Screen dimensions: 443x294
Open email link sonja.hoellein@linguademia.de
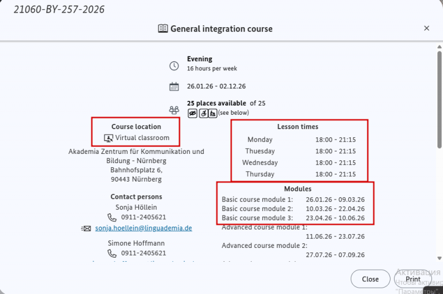coord(143,228)
